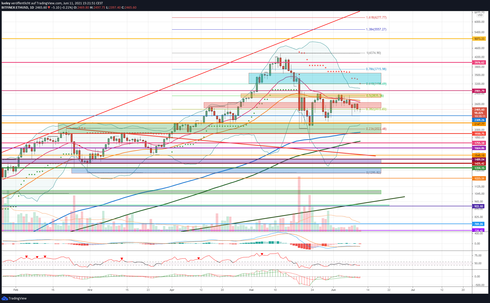This screenshot has height=303, width=490.
Task: Click the dark red 1489.04 price label
Action: (x=479, y=159)
